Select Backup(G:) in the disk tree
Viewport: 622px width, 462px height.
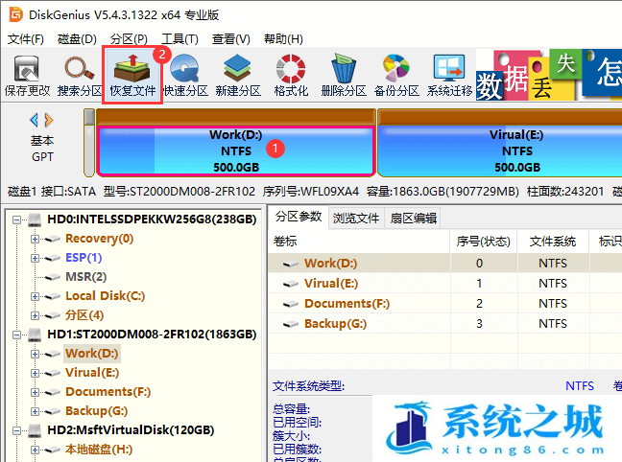point(96,411)
